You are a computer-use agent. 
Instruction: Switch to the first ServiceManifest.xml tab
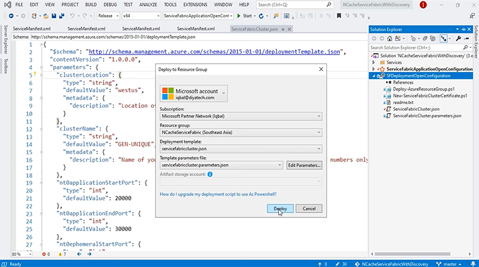point(32,29)
